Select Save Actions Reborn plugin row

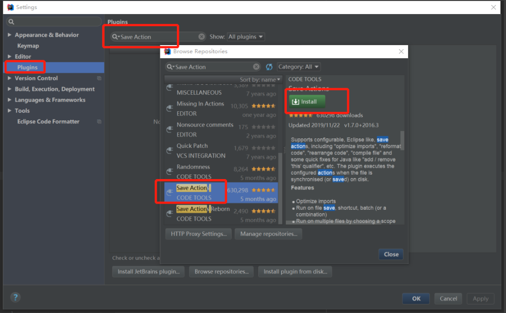pyautogui.click(x=221, y=214)
